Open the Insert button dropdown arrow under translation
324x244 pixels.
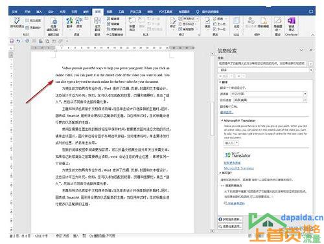pos(237,143)
